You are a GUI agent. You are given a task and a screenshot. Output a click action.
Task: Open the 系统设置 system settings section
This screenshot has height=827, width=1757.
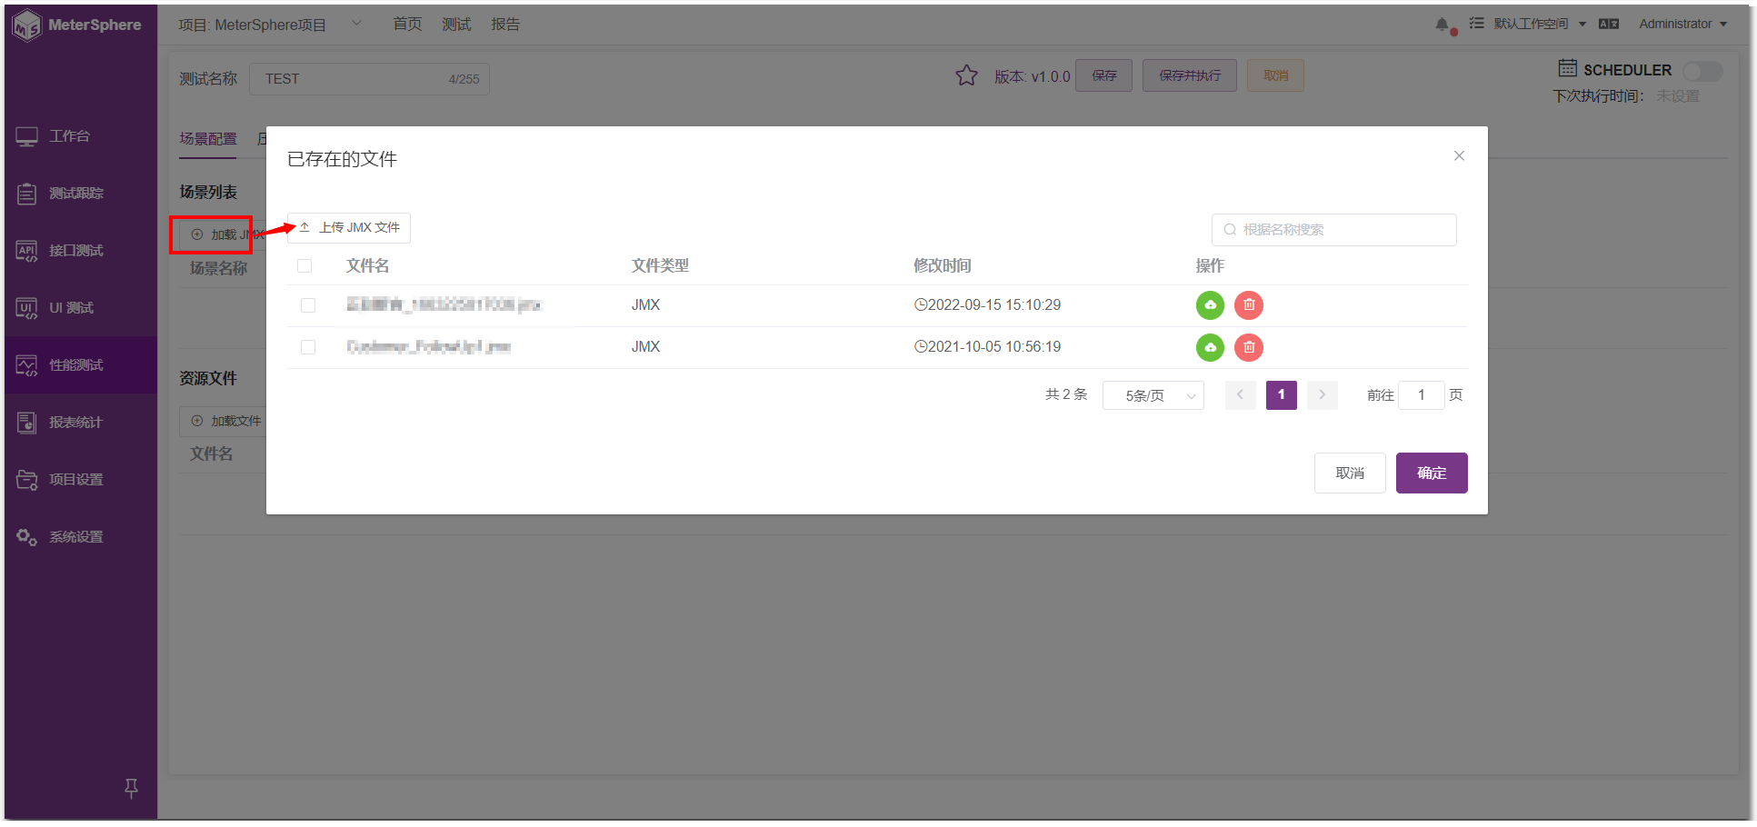(x=80, y=537)
